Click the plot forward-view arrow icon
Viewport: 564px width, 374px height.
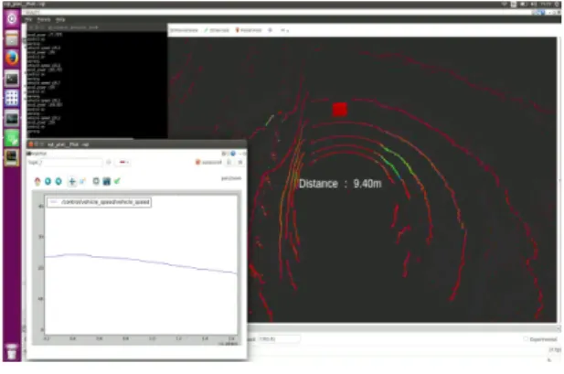click(x=59, y=181)
